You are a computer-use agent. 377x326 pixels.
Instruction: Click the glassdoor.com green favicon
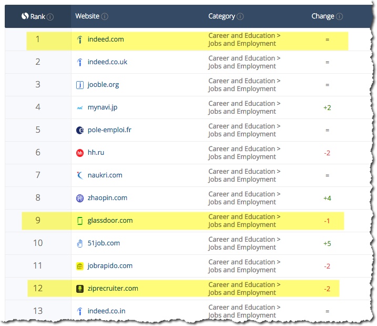(x=79, y=221)
